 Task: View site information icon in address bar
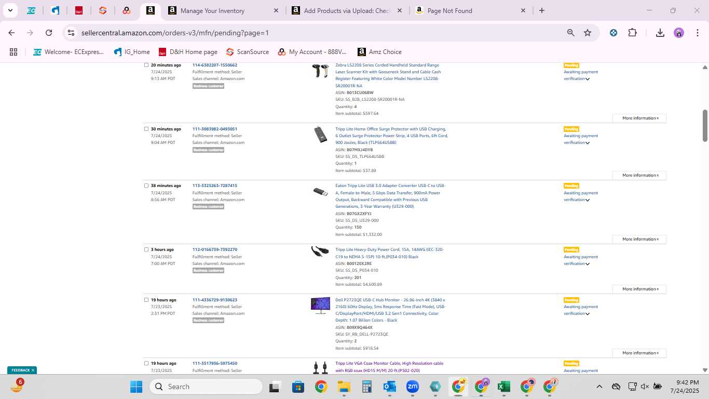[72, 33]
